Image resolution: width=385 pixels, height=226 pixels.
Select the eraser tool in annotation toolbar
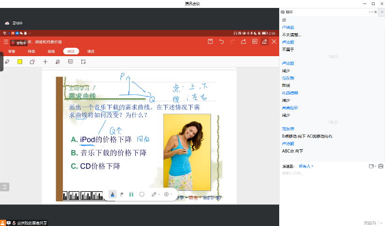click(7, 62)
